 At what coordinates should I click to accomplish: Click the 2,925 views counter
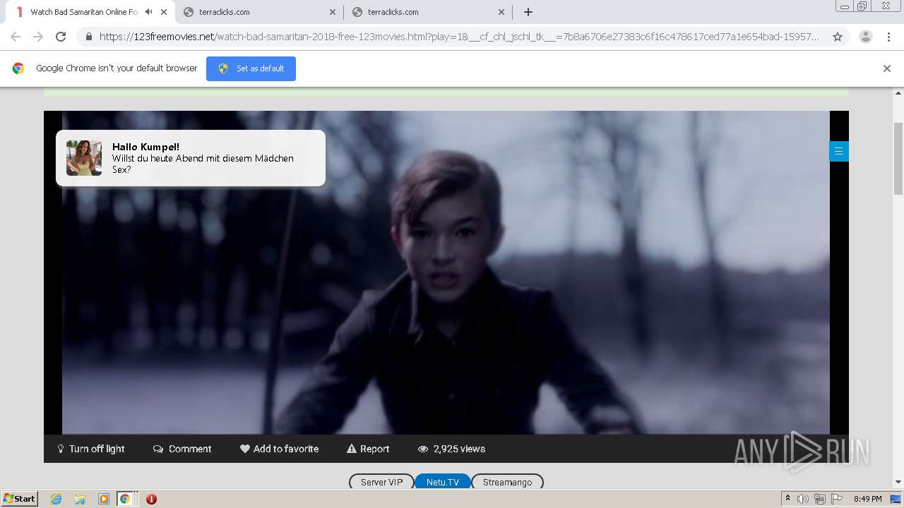click(451, 449)
